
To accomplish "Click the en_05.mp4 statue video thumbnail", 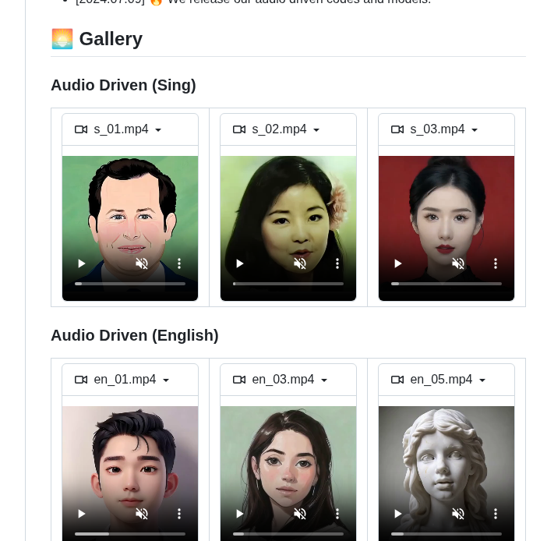I will (447, 452).
